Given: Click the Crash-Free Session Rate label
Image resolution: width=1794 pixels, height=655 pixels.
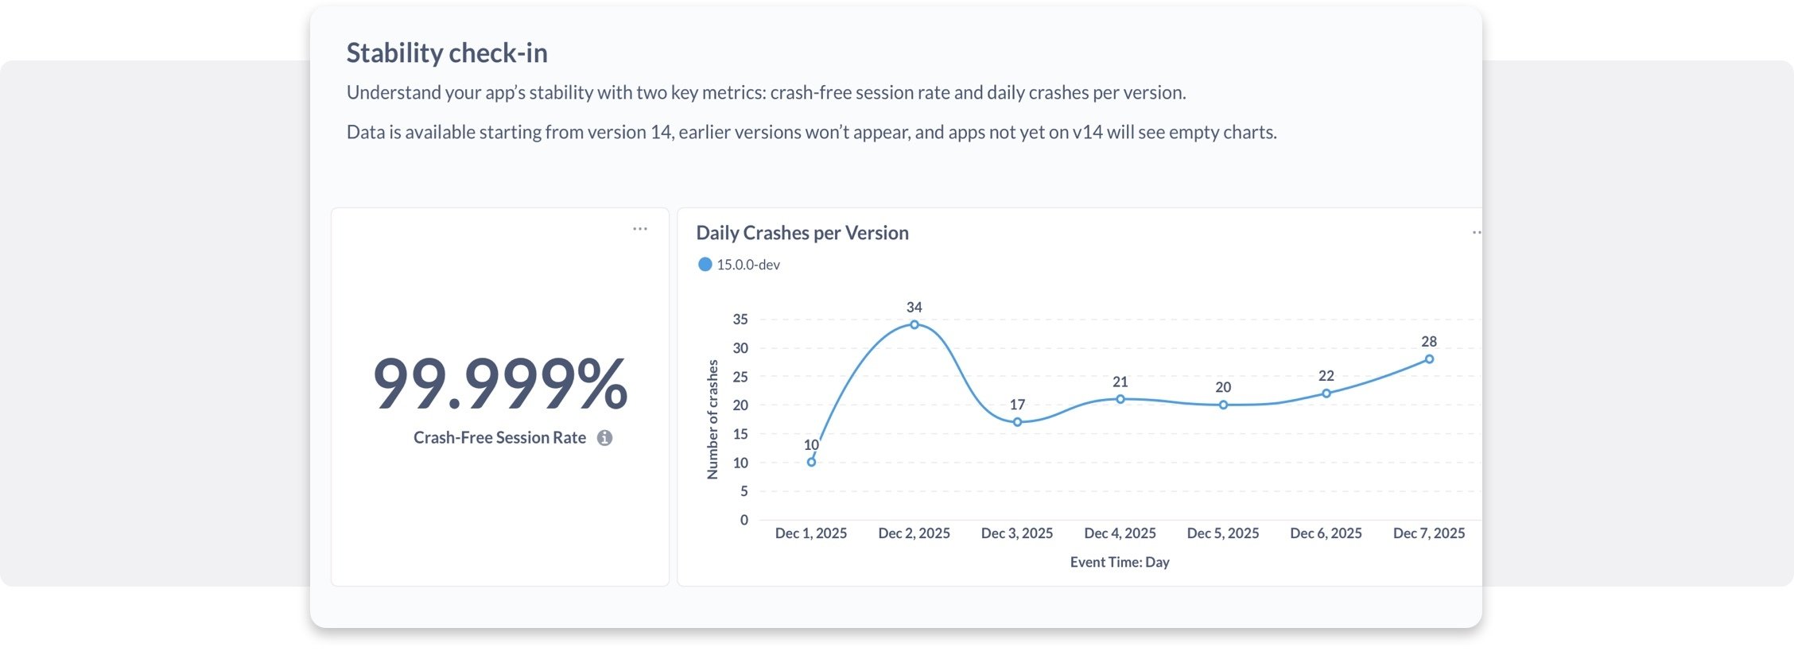Looking at the screenshot, I should click(x=499, y=438).
